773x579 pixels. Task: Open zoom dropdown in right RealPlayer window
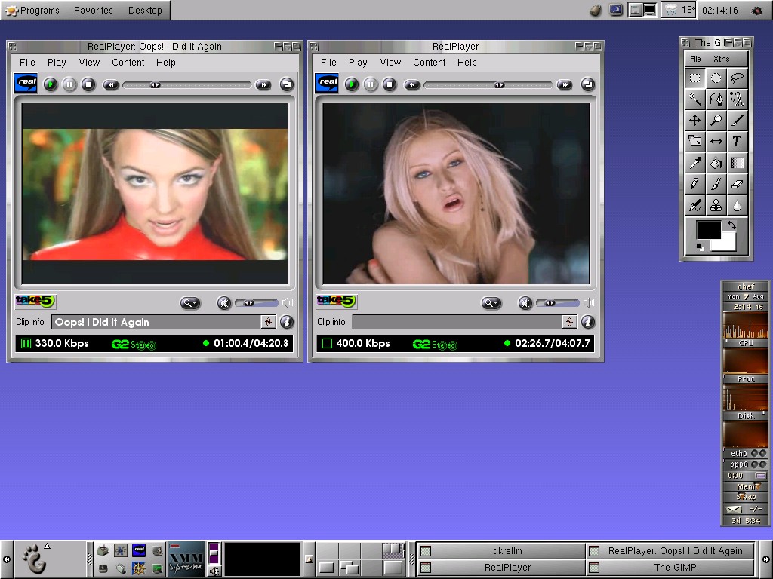(491, 303)
